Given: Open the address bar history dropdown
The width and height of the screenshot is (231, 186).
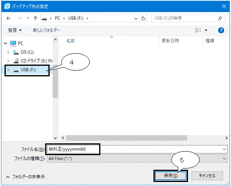Looking at the screenshot, I should (136, 19).
